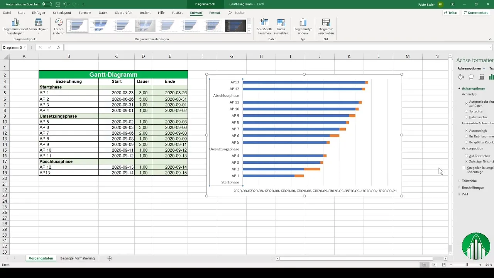Click the Größe und Eigenschaften icon
This screenshot has width=494, height=278.
coord(481,77)
